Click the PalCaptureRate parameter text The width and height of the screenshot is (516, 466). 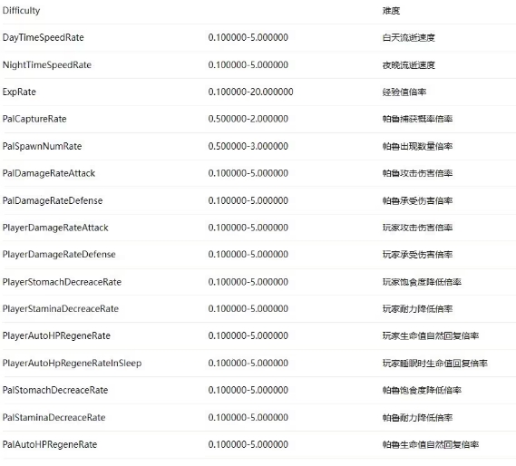coord(34,119)
